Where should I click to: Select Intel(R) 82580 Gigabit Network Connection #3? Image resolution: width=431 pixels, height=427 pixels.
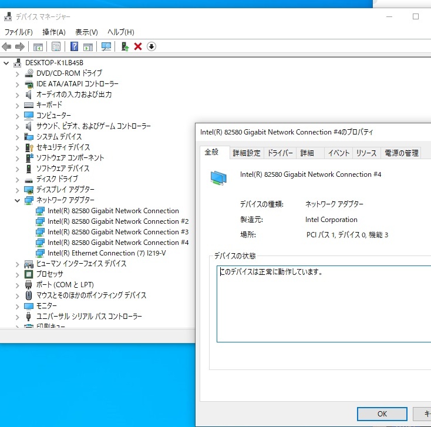pos(118,232)
